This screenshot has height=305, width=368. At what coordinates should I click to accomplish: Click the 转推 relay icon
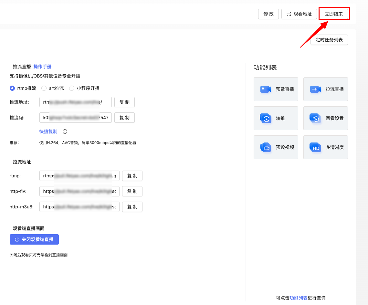266,118
